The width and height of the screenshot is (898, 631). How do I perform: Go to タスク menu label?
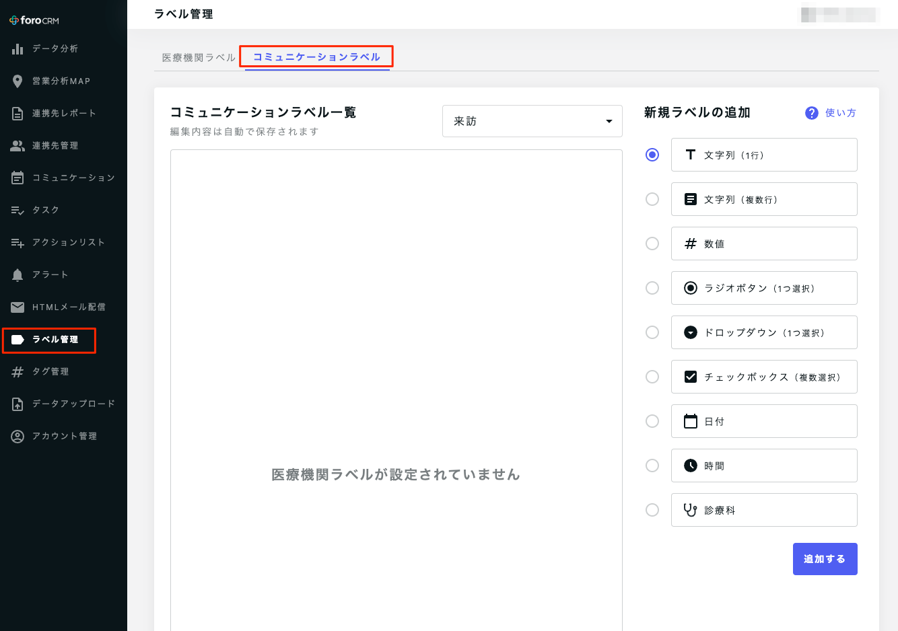point(46,210)
